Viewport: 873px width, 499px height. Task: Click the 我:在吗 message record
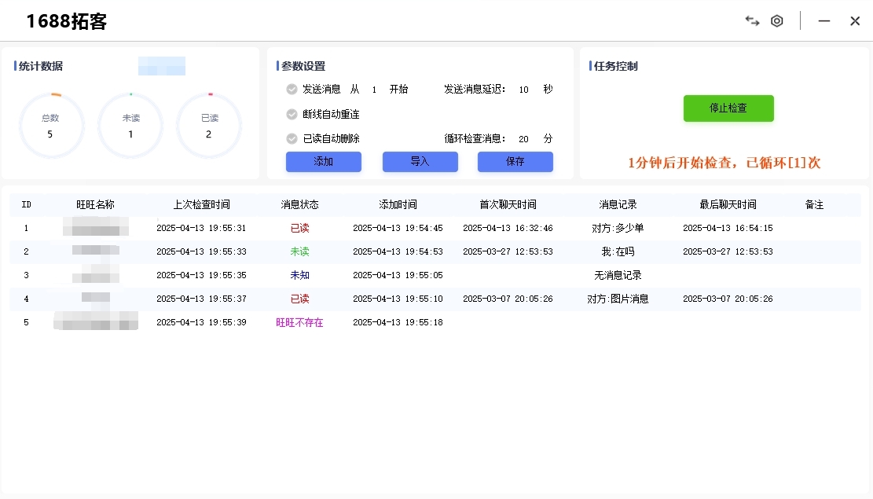point(618,251)
